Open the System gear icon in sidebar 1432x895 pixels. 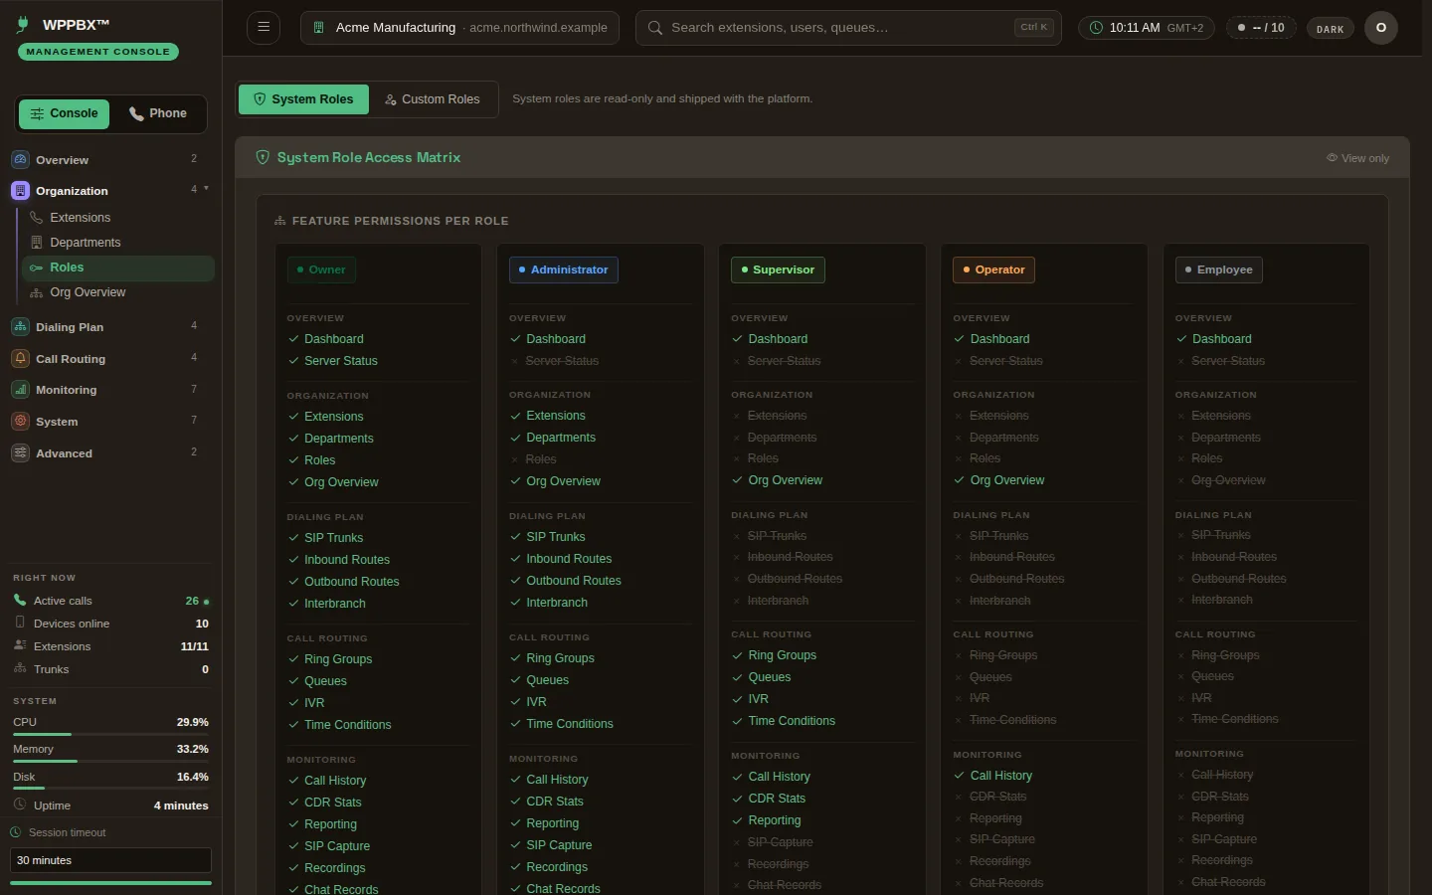pyautogui.click(x=20, y=421)
